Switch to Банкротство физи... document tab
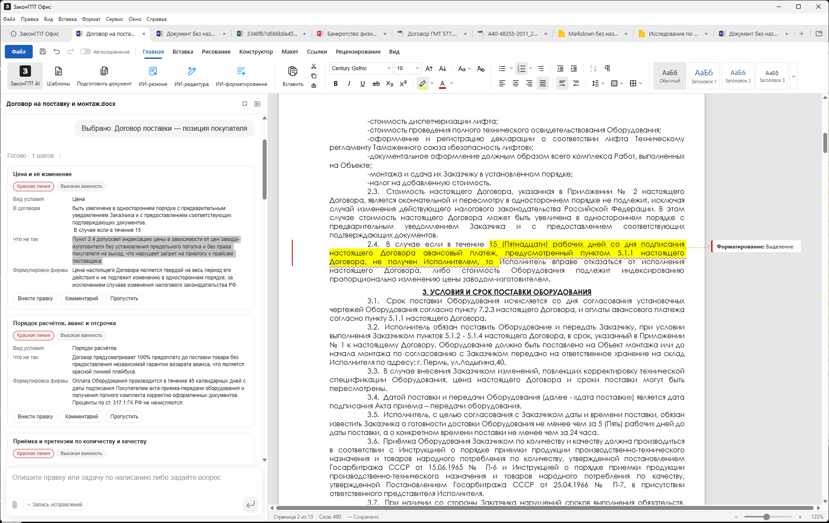 (352, 34)
